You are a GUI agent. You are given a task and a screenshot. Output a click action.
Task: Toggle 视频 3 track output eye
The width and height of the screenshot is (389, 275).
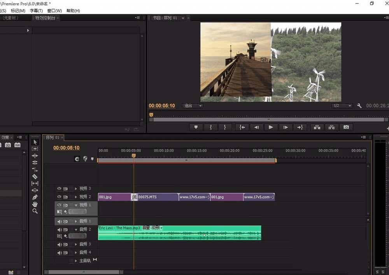coord(60,189)
